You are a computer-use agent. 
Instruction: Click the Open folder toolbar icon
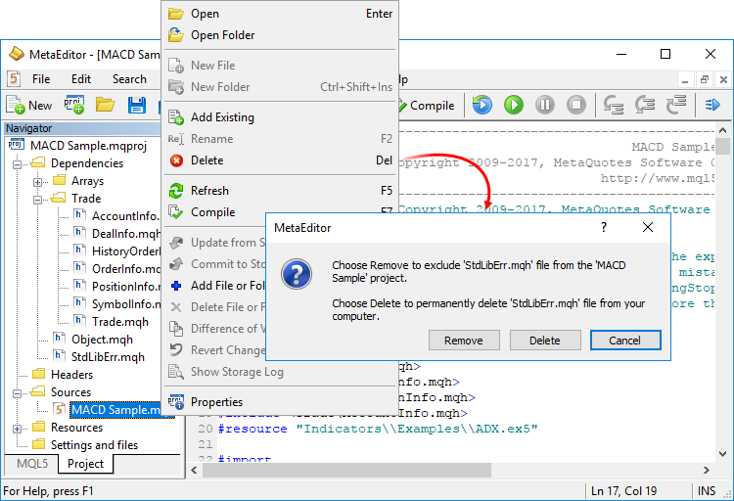pos(105,105)
